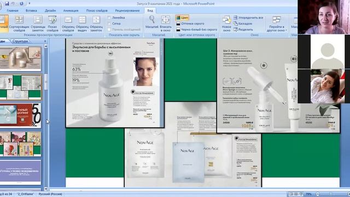Click Разделить in Окно group
350x197 pixels.
point(243,30)
